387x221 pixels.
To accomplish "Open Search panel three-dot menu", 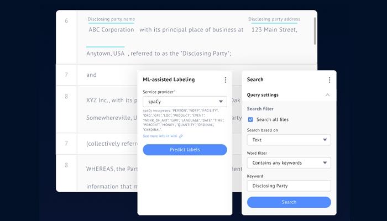I will pos(330,80).
